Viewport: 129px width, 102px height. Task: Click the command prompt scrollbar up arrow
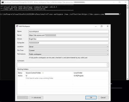pyautogui.click(x=127, y=5)
